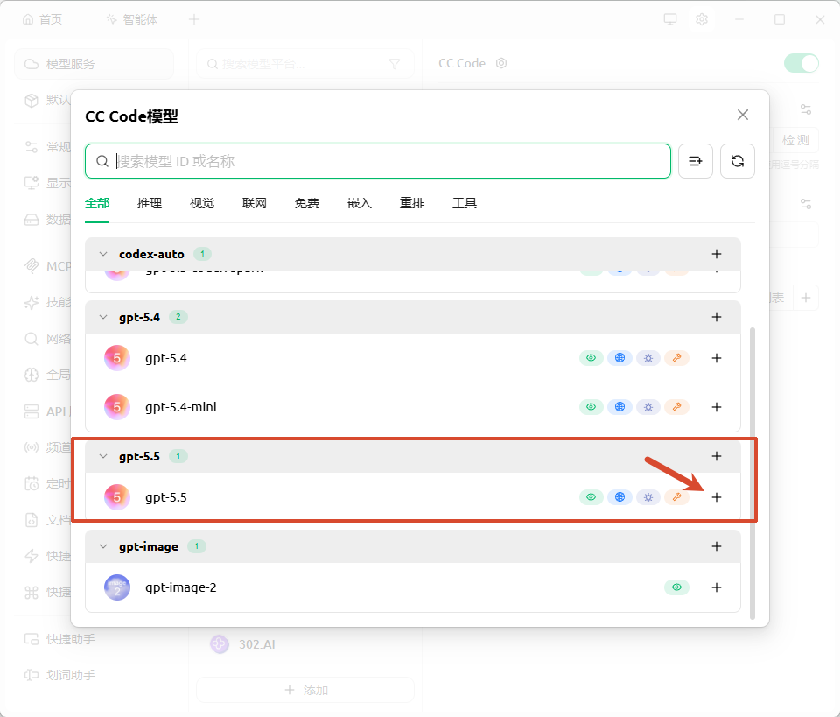Click tool wrench badge on gpt-5.5 row
Viewport: 840px width, 717px height.
(676, 497)
